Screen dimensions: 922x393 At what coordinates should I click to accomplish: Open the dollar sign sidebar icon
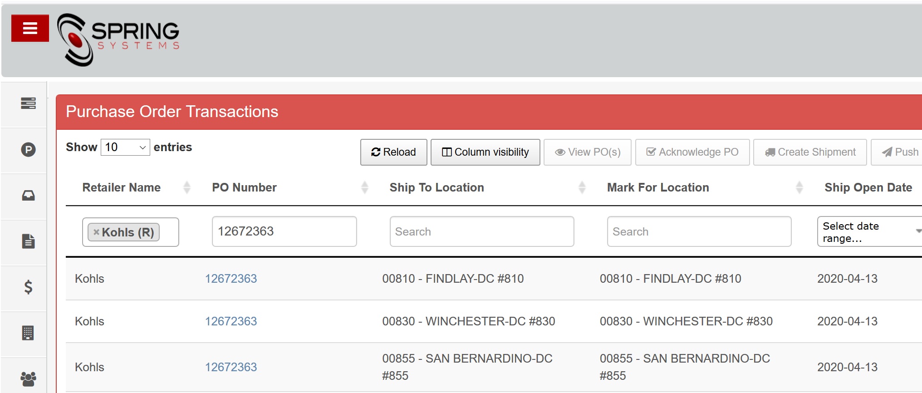pyautogui.click(x=28, y=287)
